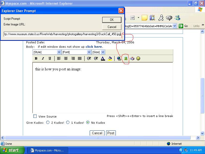Justify text in editor
The image size is (205, 154).
click(80, 59)
